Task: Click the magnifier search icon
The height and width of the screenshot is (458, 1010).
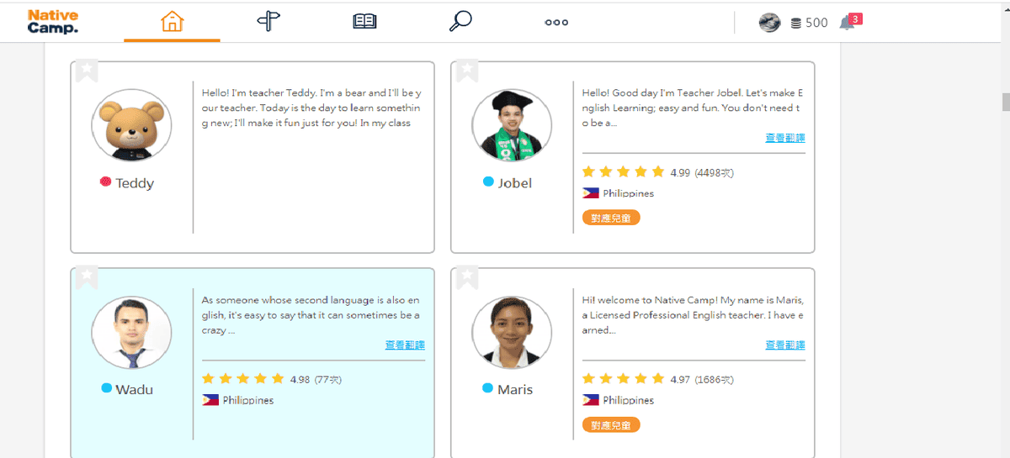Action: (x=460, y=21)
